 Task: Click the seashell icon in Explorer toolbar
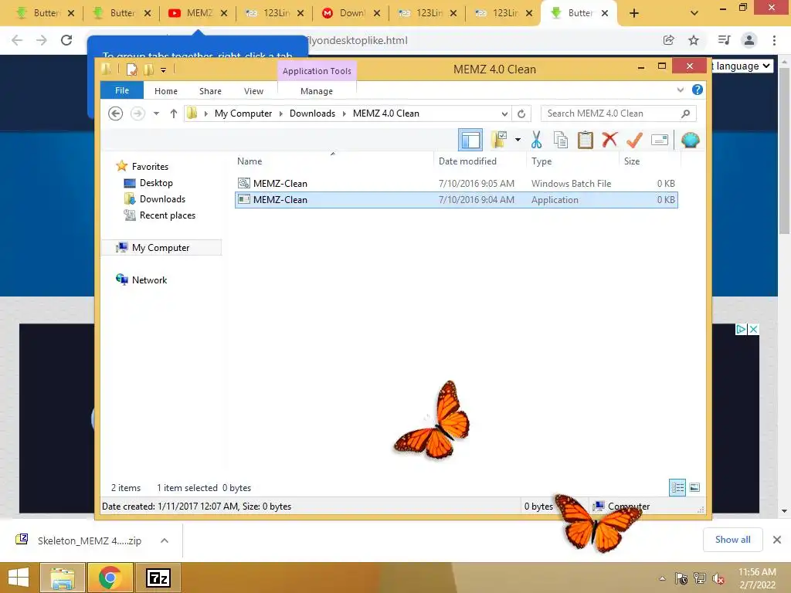690,140
